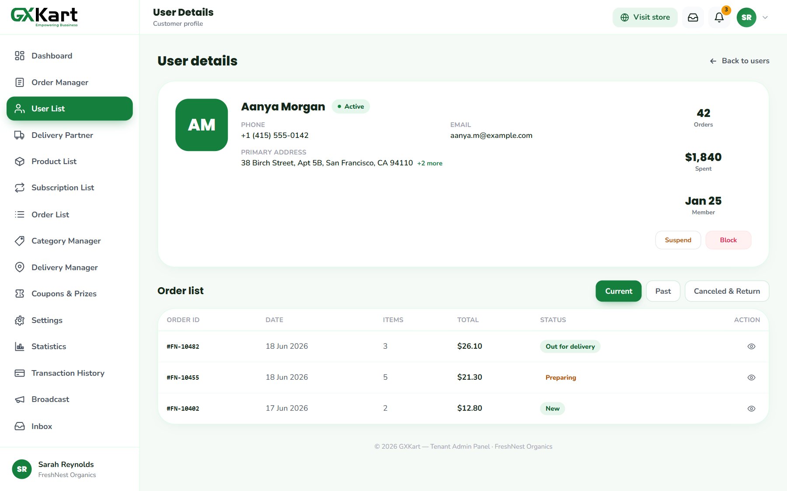Click phone number +1 (415) 555-0142
The width and height of the screenshot is (787, 491).
pyautogui.click(x=275, y=135)
